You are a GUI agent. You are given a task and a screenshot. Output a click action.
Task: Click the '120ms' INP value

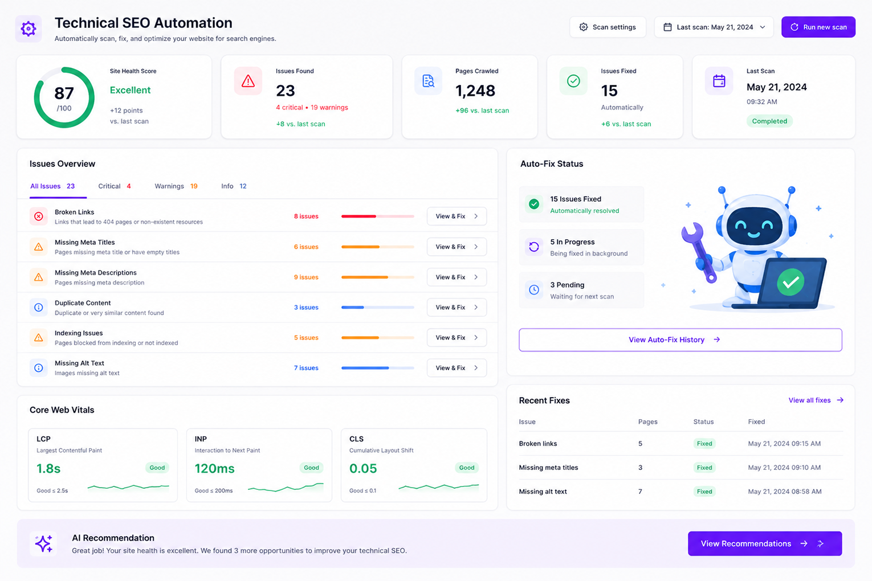[214, 468]
